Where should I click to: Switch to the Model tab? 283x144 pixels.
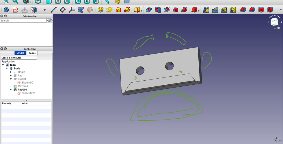point(20,53)
